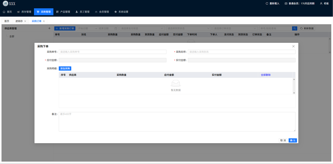Click the 订单状态 column header
Screen dimensions: 333x164
[x=257, y=35]
